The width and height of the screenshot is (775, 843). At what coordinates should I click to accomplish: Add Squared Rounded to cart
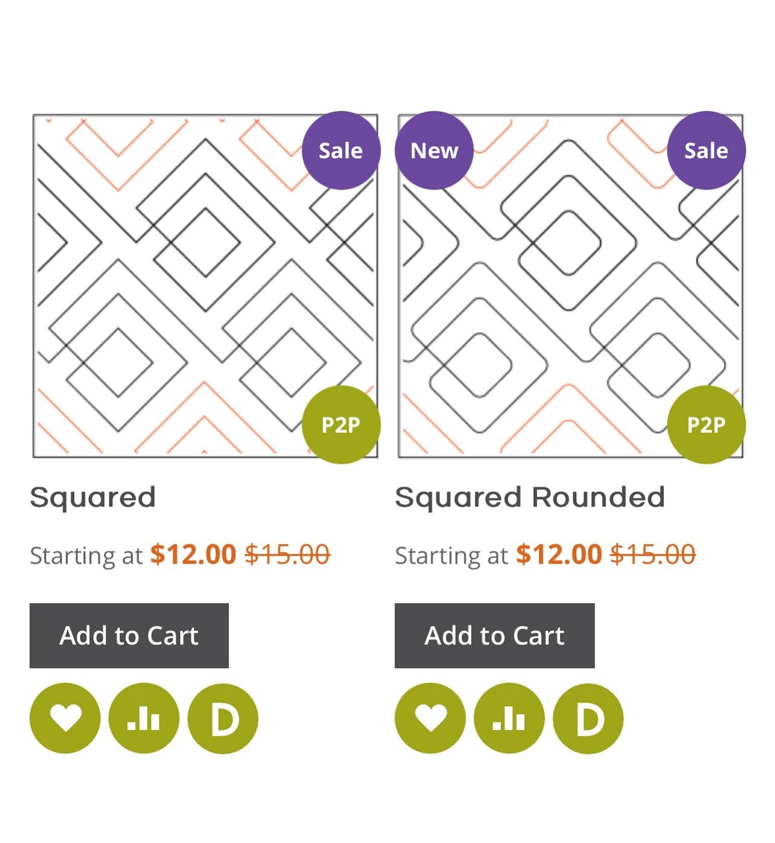tap(495, 635)
